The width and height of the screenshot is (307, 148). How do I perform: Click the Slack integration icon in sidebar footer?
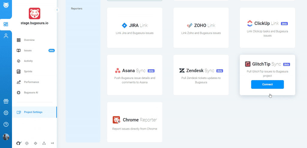(27, 143)
